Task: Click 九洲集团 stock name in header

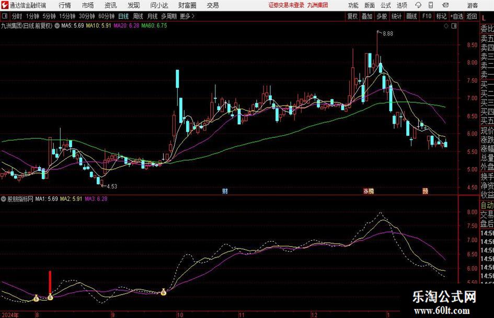Action: coord(318,5)
